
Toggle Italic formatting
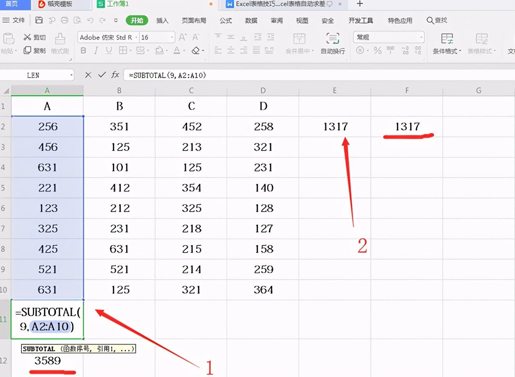[96, 50]
